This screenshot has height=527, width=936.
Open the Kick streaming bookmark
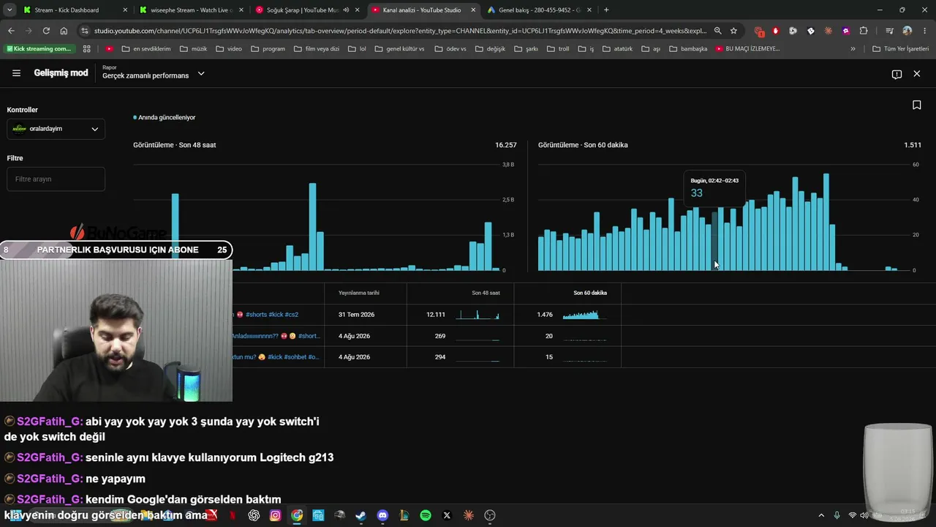[x=39, y=49]
